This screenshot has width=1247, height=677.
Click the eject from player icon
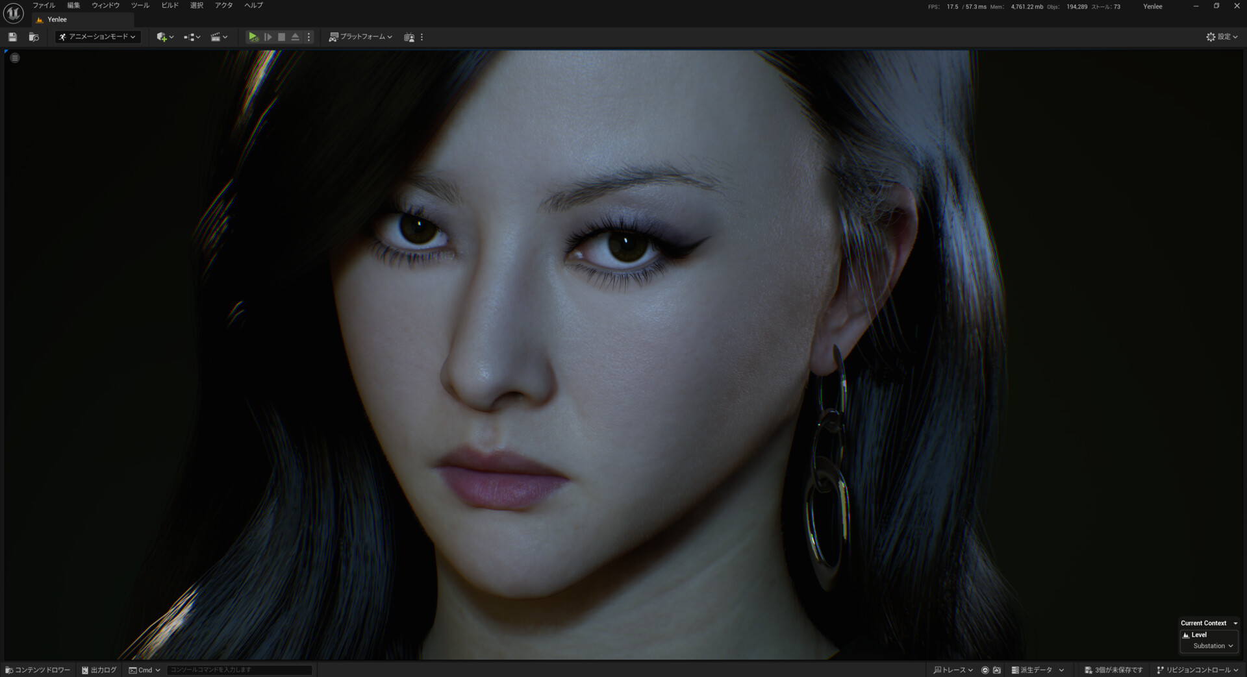coord(295,37)
